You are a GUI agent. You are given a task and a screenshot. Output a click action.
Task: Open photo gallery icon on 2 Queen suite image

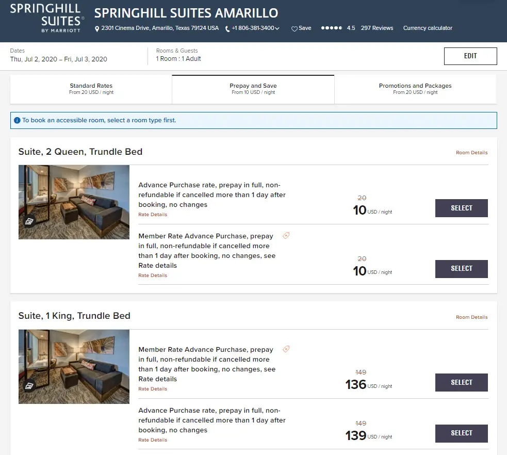[29, 221]
